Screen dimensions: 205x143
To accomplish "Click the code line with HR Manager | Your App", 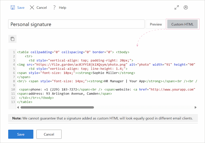I will point(107,81).
